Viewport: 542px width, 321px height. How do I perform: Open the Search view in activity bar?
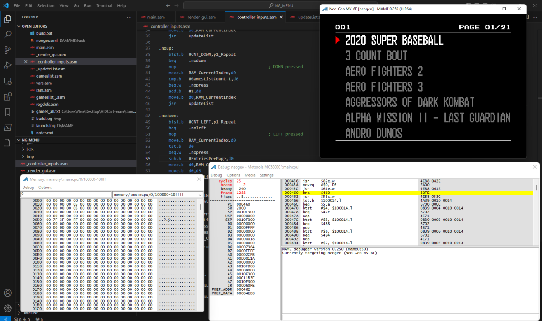point(8,34)
